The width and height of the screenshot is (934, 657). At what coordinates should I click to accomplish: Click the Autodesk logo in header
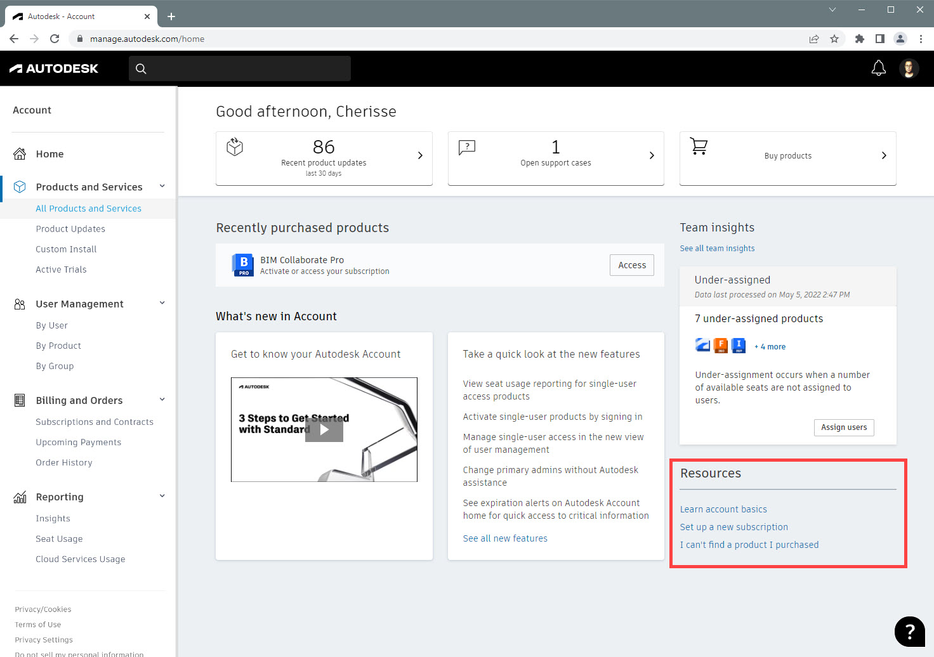pos(54,68)
